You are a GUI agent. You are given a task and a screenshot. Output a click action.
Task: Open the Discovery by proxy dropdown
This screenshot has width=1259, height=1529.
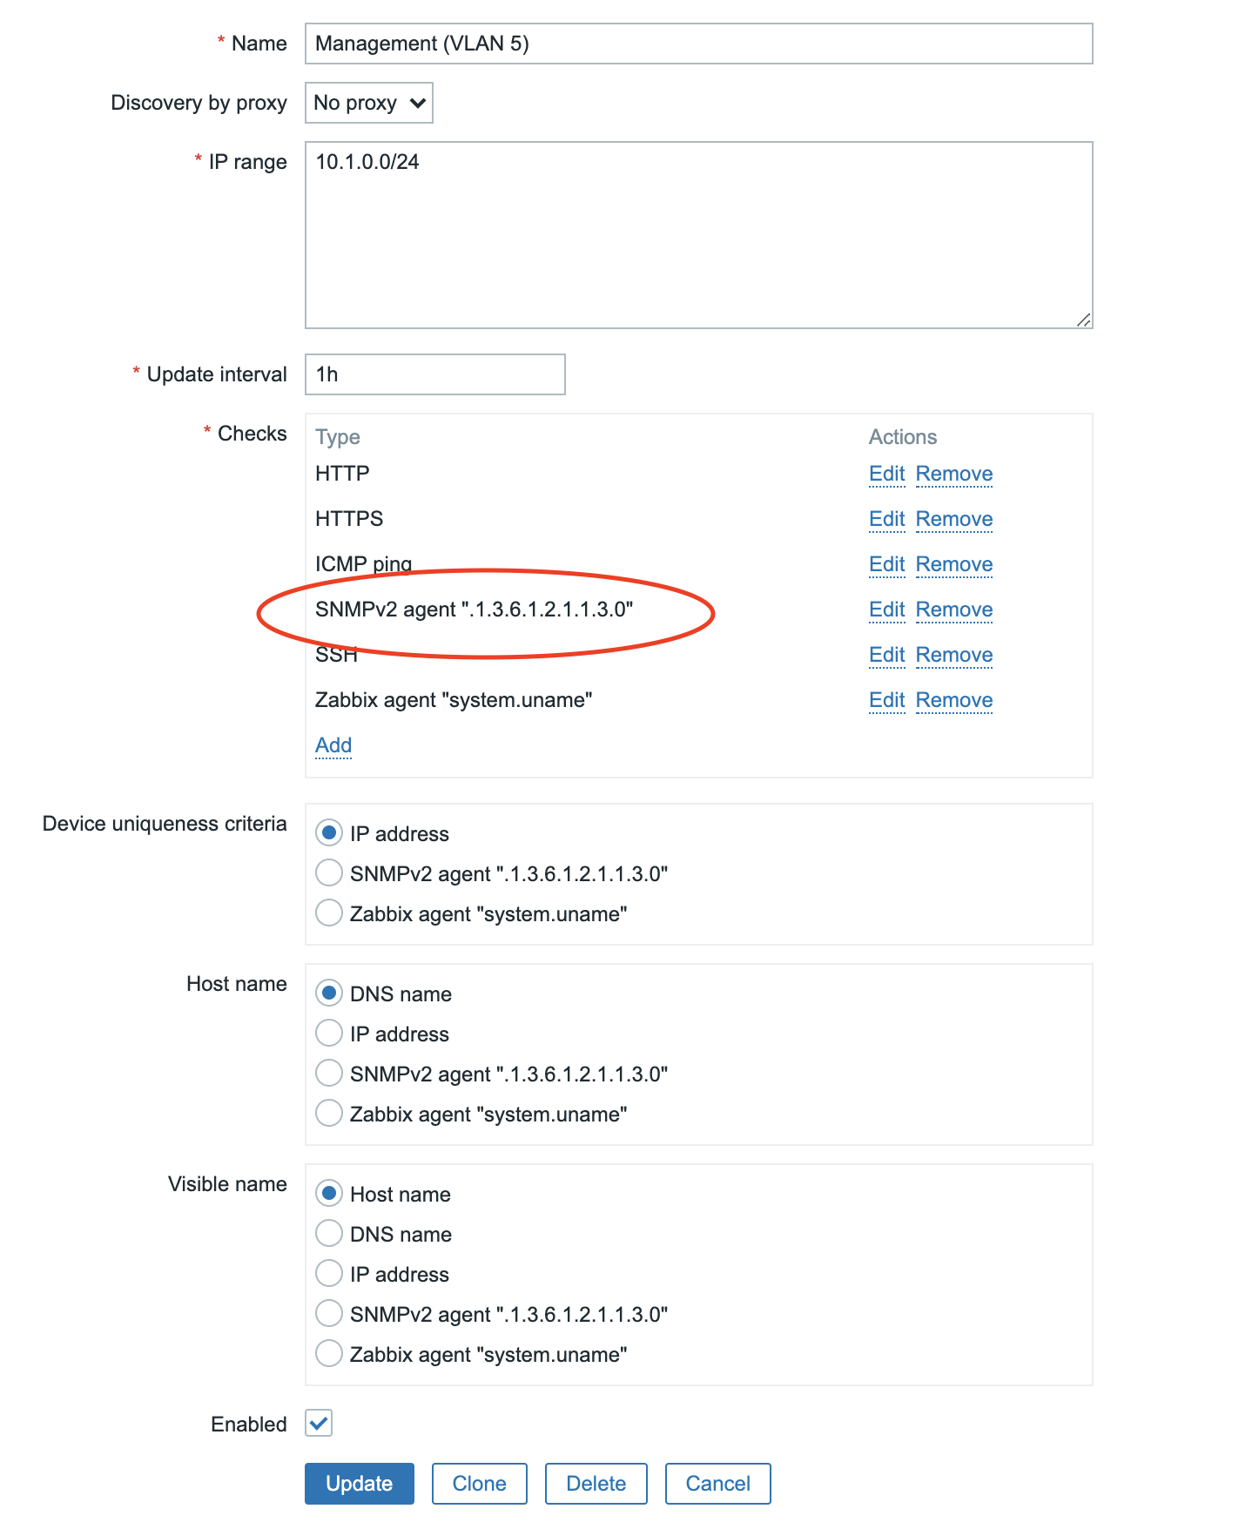368,103
